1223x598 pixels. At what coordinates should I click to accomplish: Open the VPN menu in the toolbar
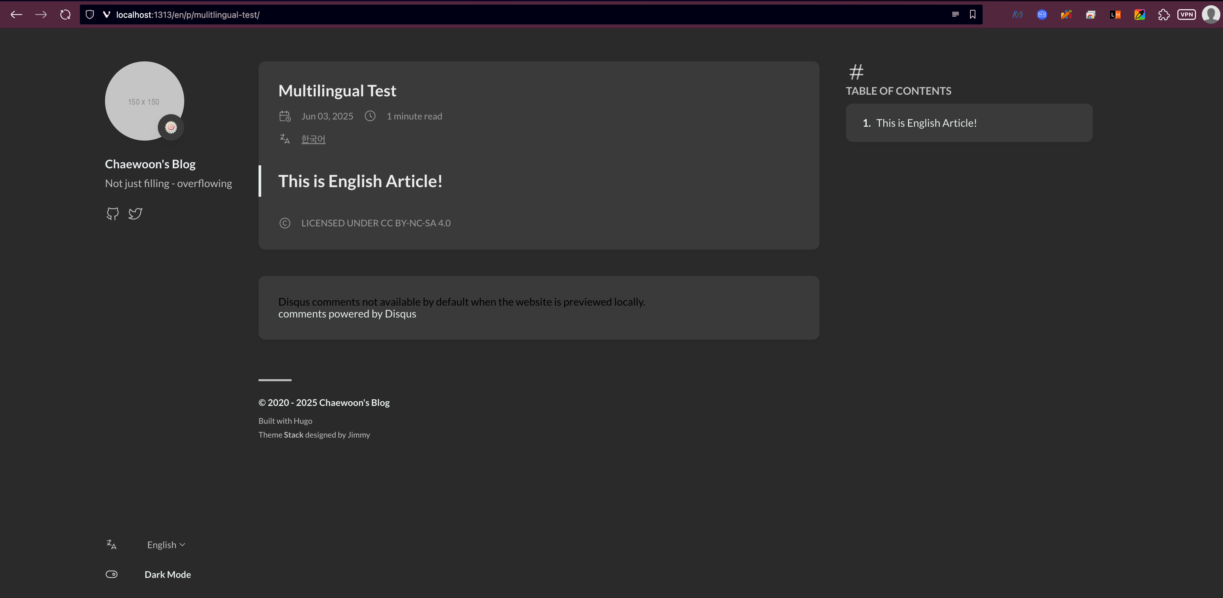(1187, 14)
